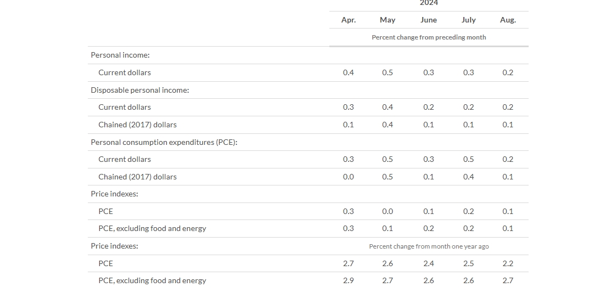Click 'Percent change from preceding month' subheading
589x304 pixels.
[x=429, y=37]
